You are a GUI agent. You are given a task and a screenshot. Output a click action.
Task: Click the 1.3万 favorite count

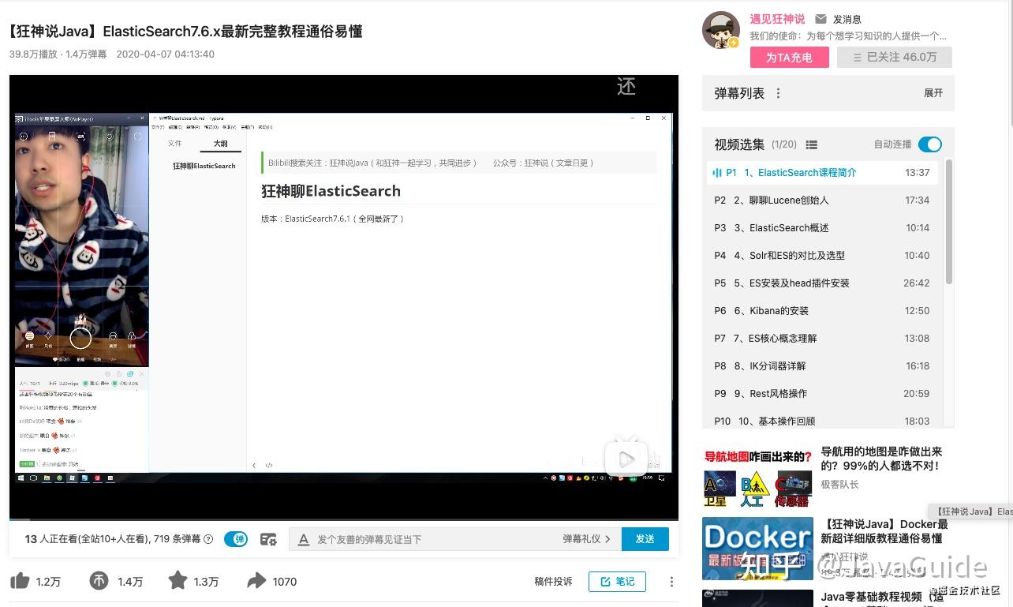pyautogui.click(x=206, y=582)
